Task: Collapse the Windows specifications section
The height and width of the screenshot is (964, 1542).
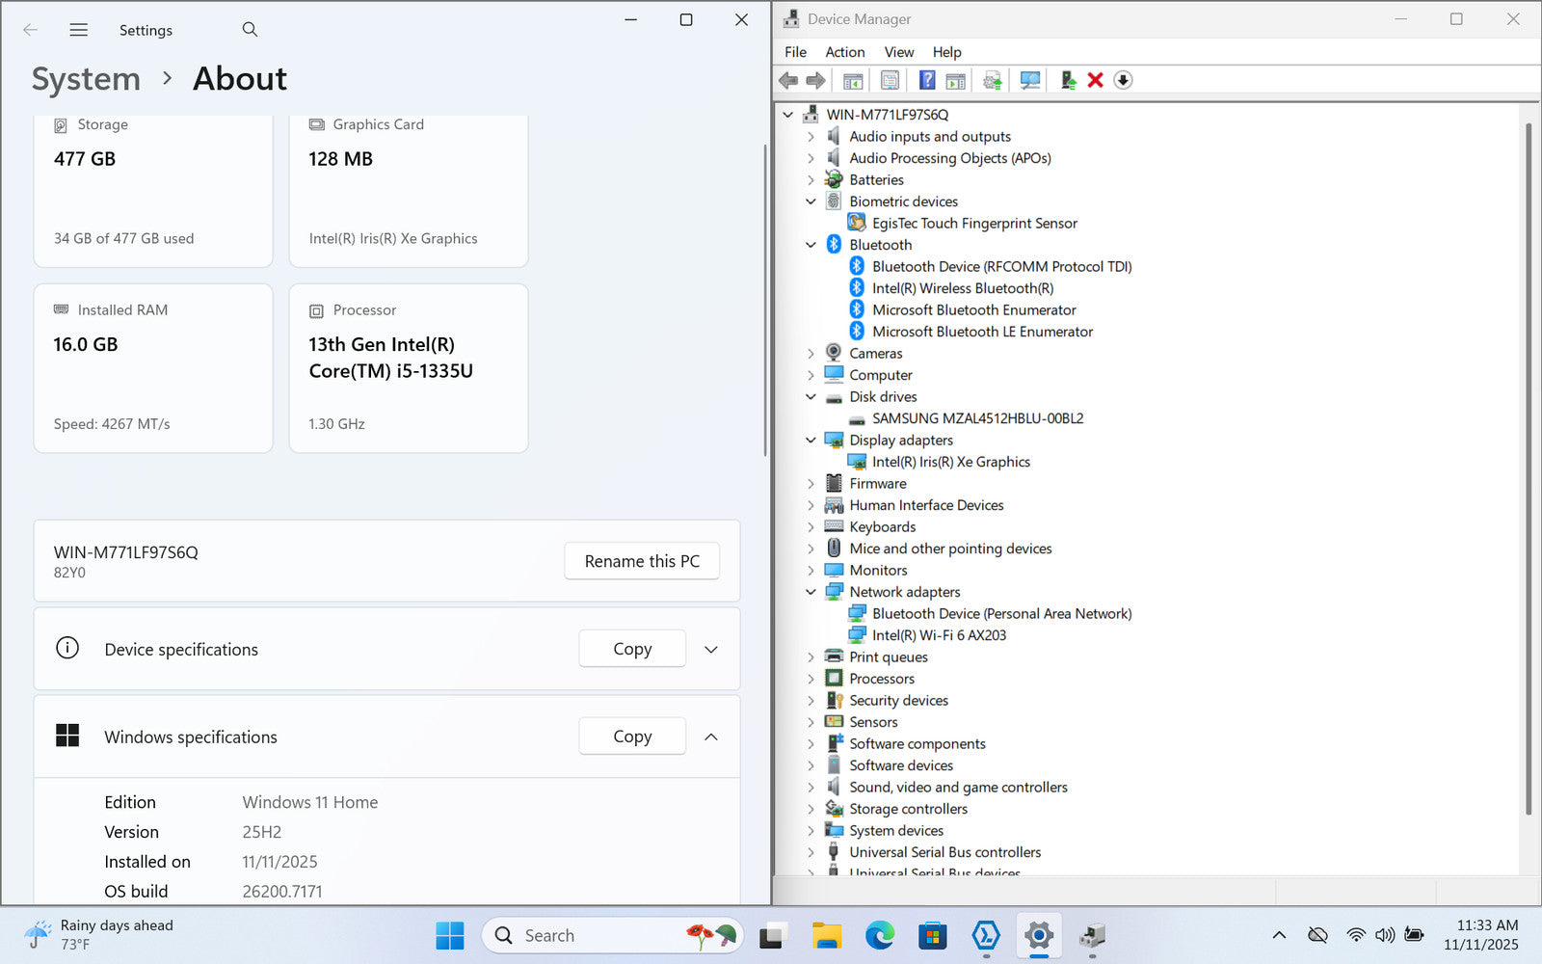Action: [711, 737]
